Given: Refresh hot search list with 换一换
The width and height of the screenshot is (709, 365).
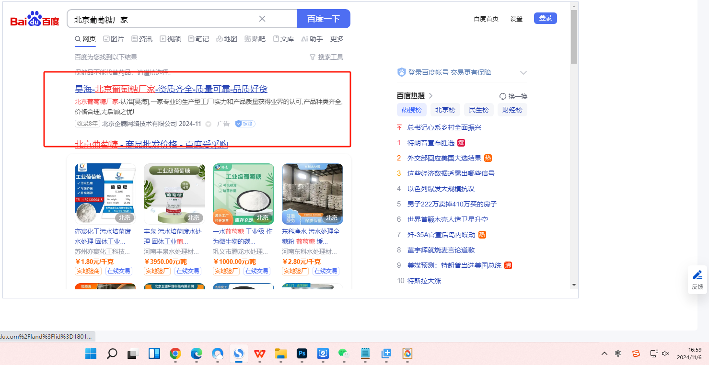Looking at the screenshot, I should (x=513, y=96).
